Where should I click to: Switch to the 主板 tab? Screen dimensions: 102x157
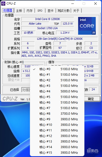pos(19,11)
